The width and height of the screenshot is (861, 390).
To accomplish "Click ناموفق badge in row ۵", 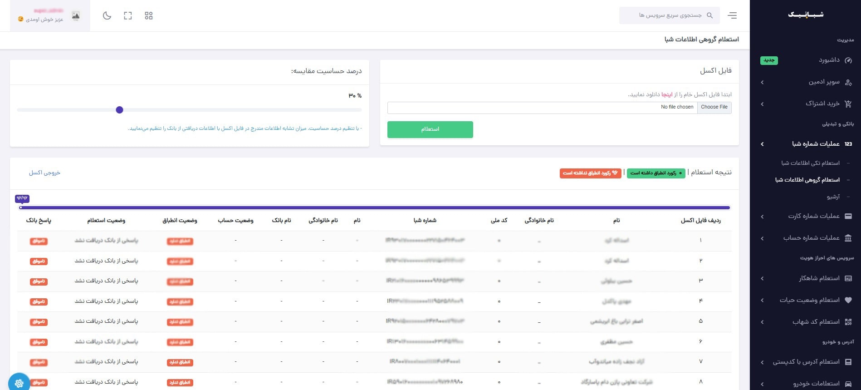I will tap(39, 322).
